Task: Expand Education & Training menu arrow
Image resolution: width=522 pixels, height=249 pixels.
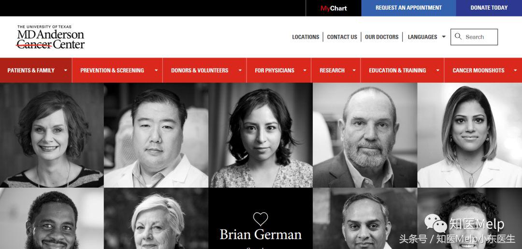Action: pos(438,70)
